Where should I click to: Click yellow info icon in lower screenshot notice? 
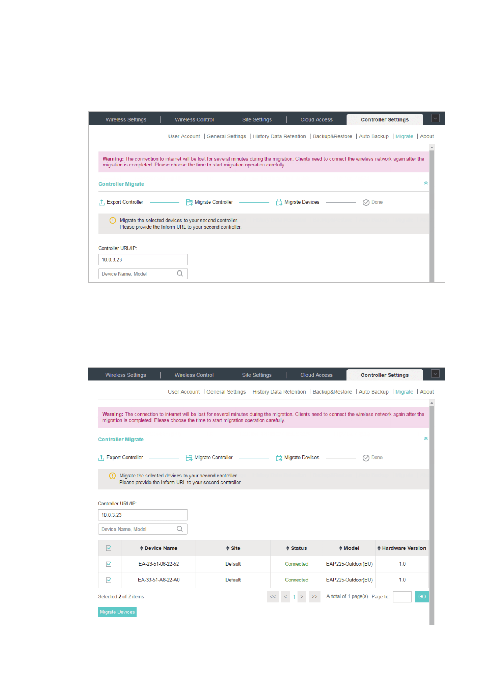tap(113, 476)
